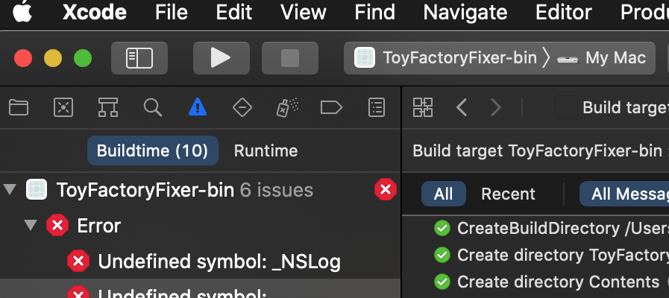Open the Navigate menu
The height and width of the screenshot is (298, 669).
click(465, 13)
